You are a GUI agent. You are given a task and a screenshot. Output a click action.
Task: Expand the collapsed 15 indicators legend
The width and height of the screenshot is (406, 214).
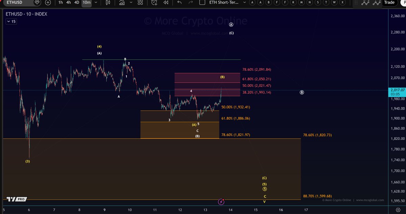pos(11,22)
